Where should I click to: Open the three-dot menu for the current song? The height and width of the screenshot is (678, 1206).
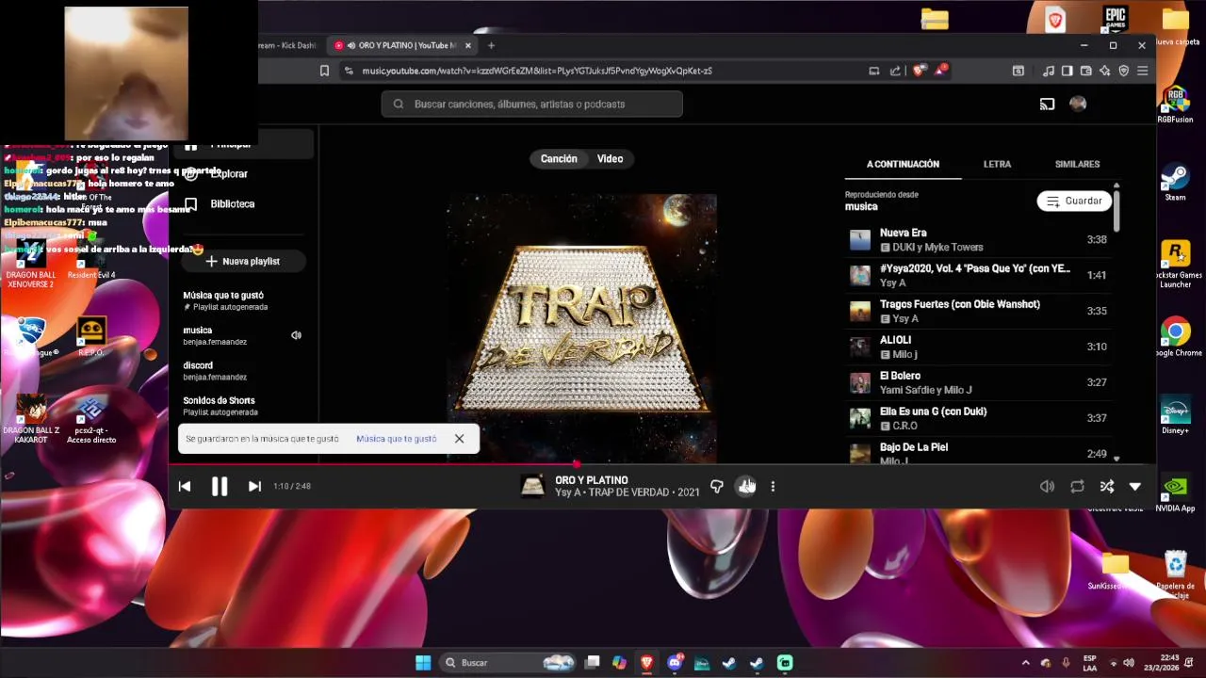click(773, 486)
